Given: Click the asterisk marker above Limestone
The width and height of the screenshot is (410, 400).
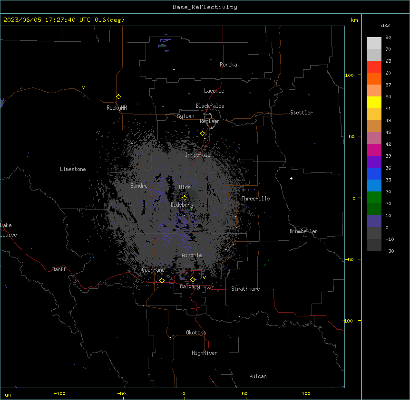Looking at the screenshot, I should click(73, 164).
